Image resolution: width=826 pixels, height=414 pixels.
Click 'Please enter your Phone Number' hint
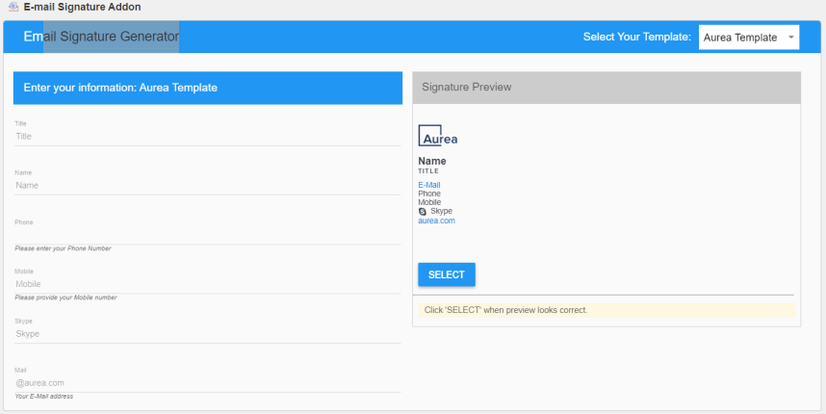pyautogui.click(x=64, y=248)
